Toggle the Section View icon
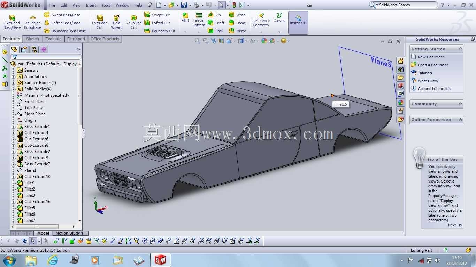Image resolution: width=476 pixels, height=267 pixels. 222,41
